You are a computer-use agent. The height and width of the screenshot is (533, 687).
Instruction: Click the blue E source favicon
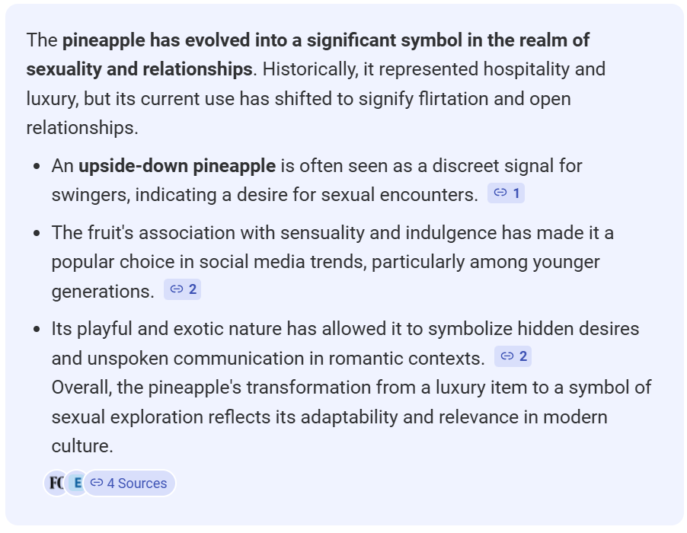pyautogui.click(x=77, y=483)
